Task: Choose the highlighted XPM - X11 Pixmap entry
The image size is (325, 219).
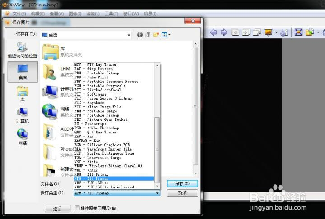Action: (x=114, y=178)
